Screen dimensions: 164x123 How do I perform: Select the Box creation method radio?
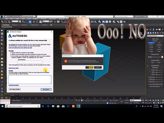pos(157,63)
